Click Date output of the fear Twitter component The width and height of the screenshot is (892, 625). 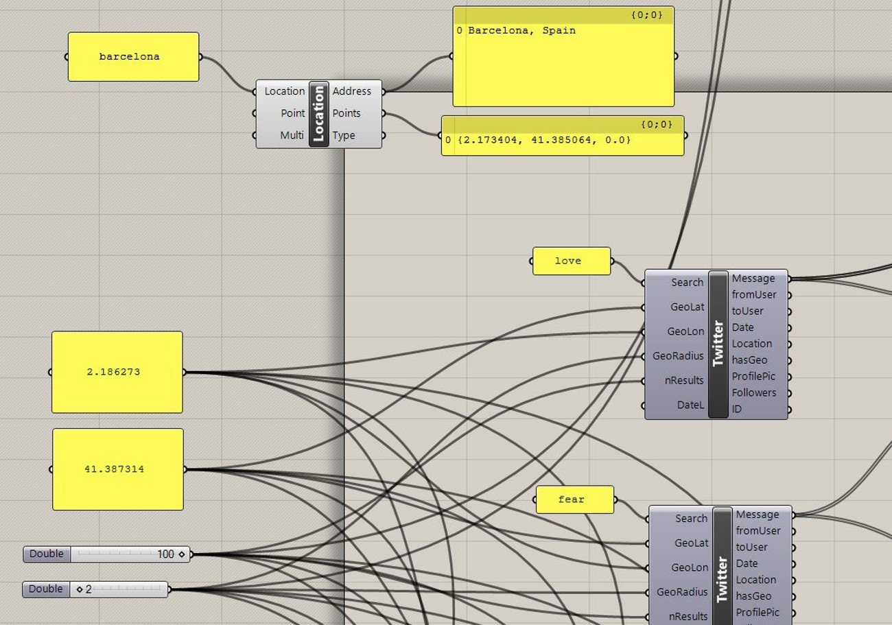point(747,564)
